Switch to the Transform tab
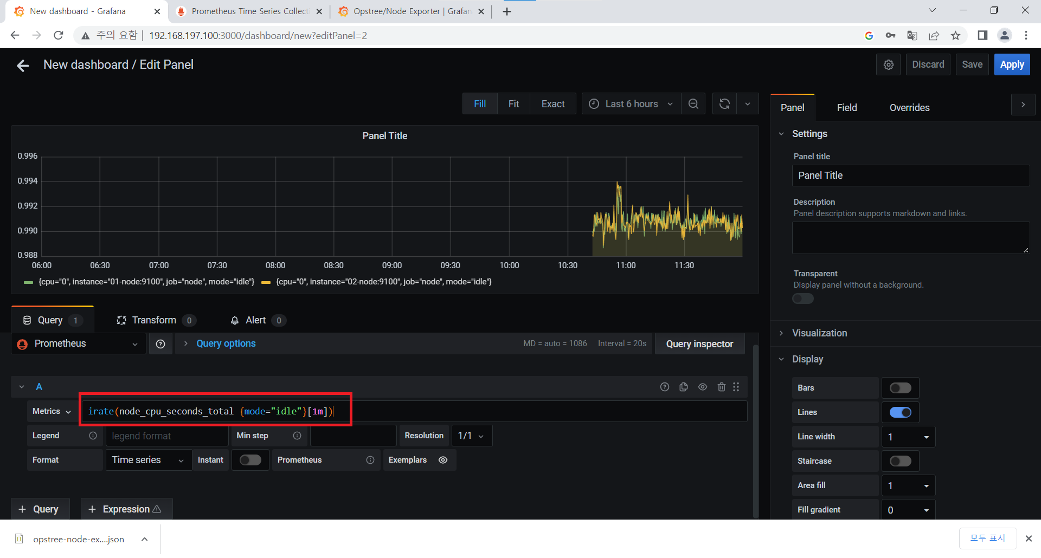The width and height of the screenshot is (1041, 558). (156, 320)
